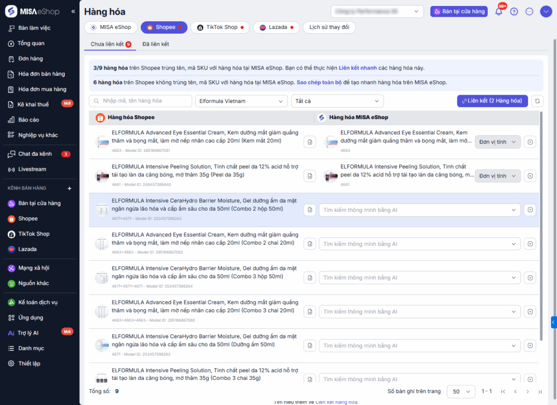Add a sales channel with plus icon
Image resolution: width=557 pixels, height=405 pixels.
[69, 188]
